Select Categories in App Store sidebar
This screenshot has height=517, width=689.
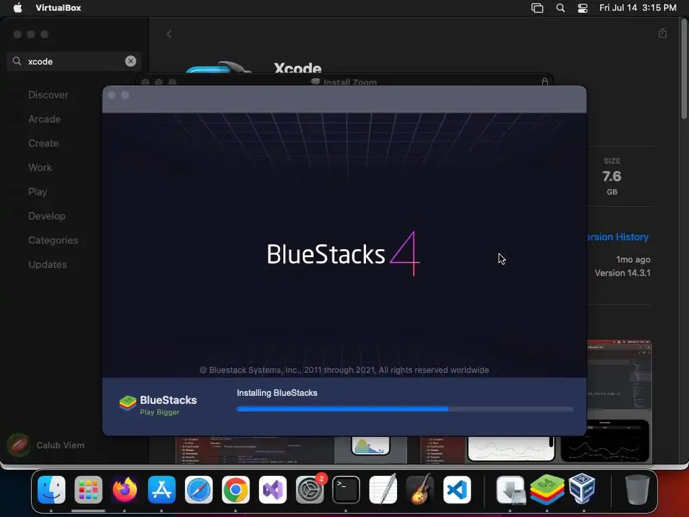coord(53,240)
